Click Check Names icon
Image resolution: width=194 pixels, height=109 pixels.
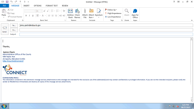(x=77, y=13)
